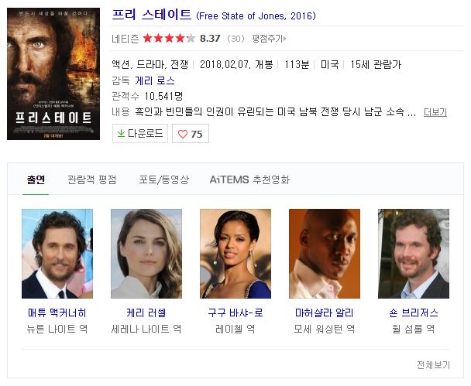Click the heart like icon
The image size is (471, 386).
pyautogui.click(x=183, y=134)
